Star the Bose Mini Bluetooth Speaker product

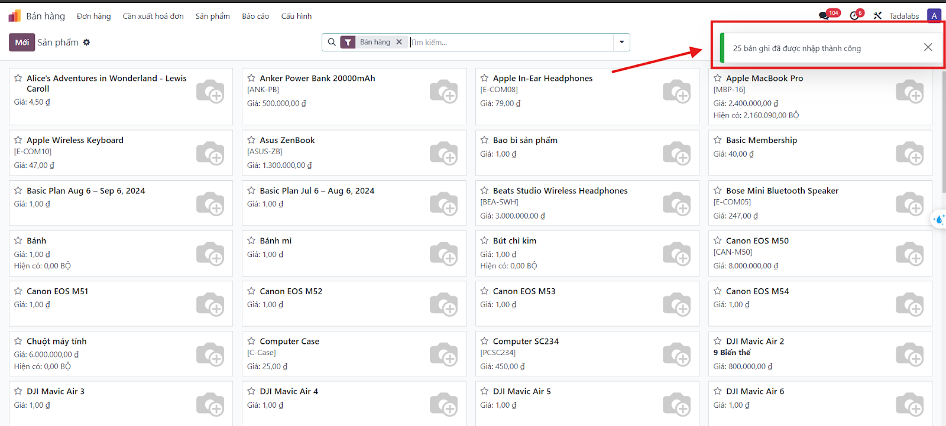tap(717, 190)
